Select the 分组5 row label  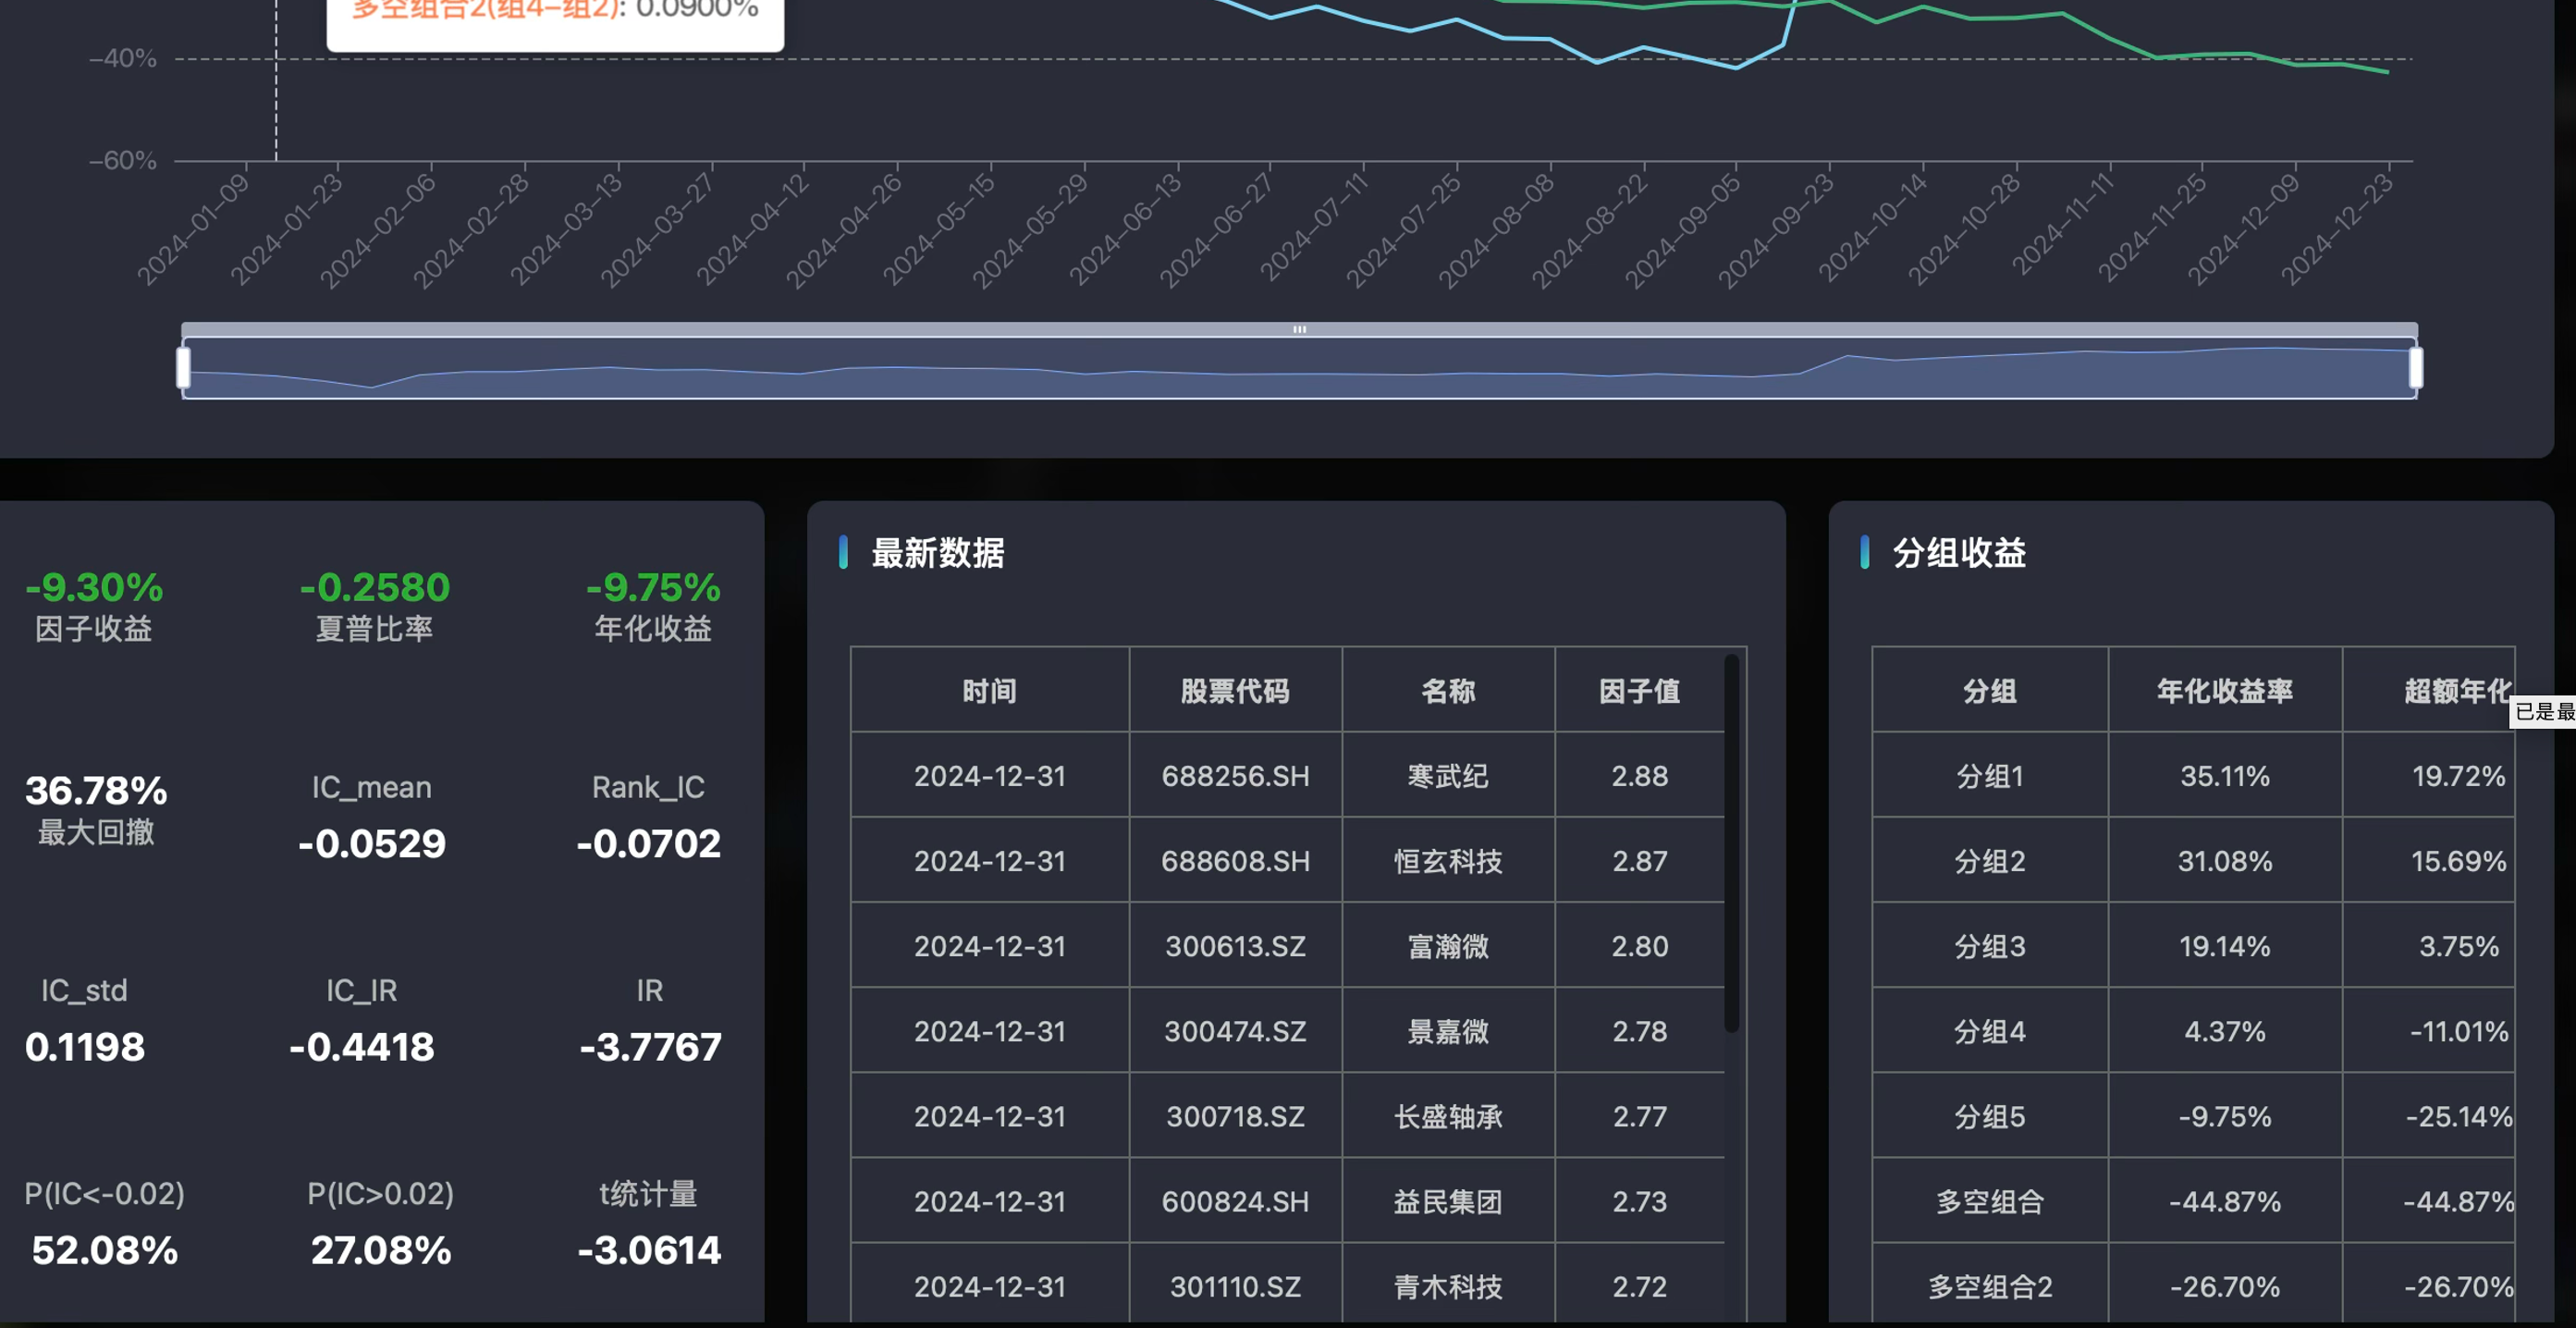[x=1989, y=1116]
